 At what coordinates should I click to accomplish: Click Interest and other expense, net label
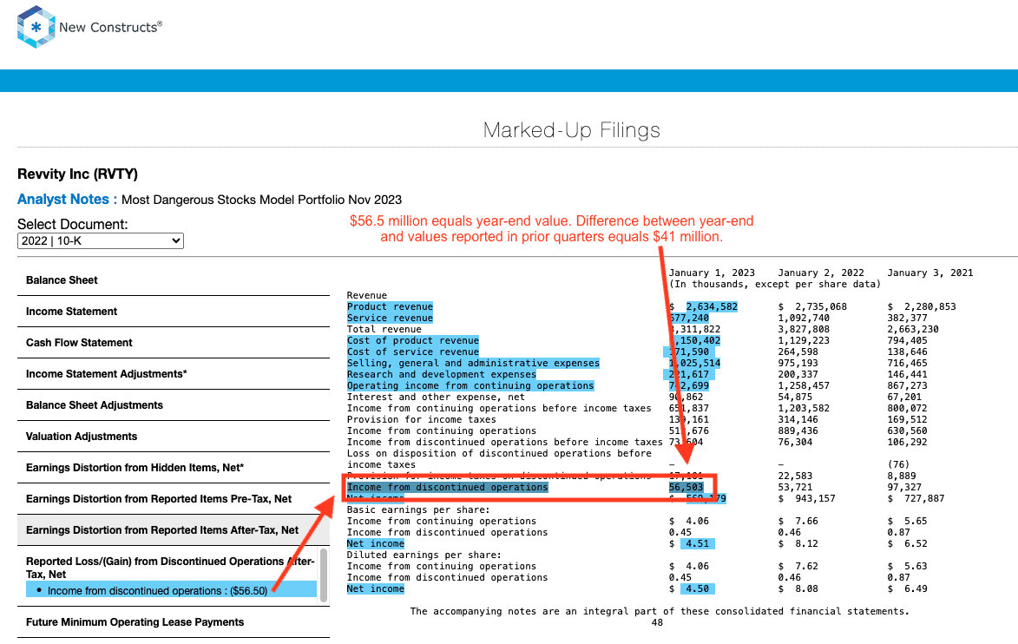tap(436, 397)
